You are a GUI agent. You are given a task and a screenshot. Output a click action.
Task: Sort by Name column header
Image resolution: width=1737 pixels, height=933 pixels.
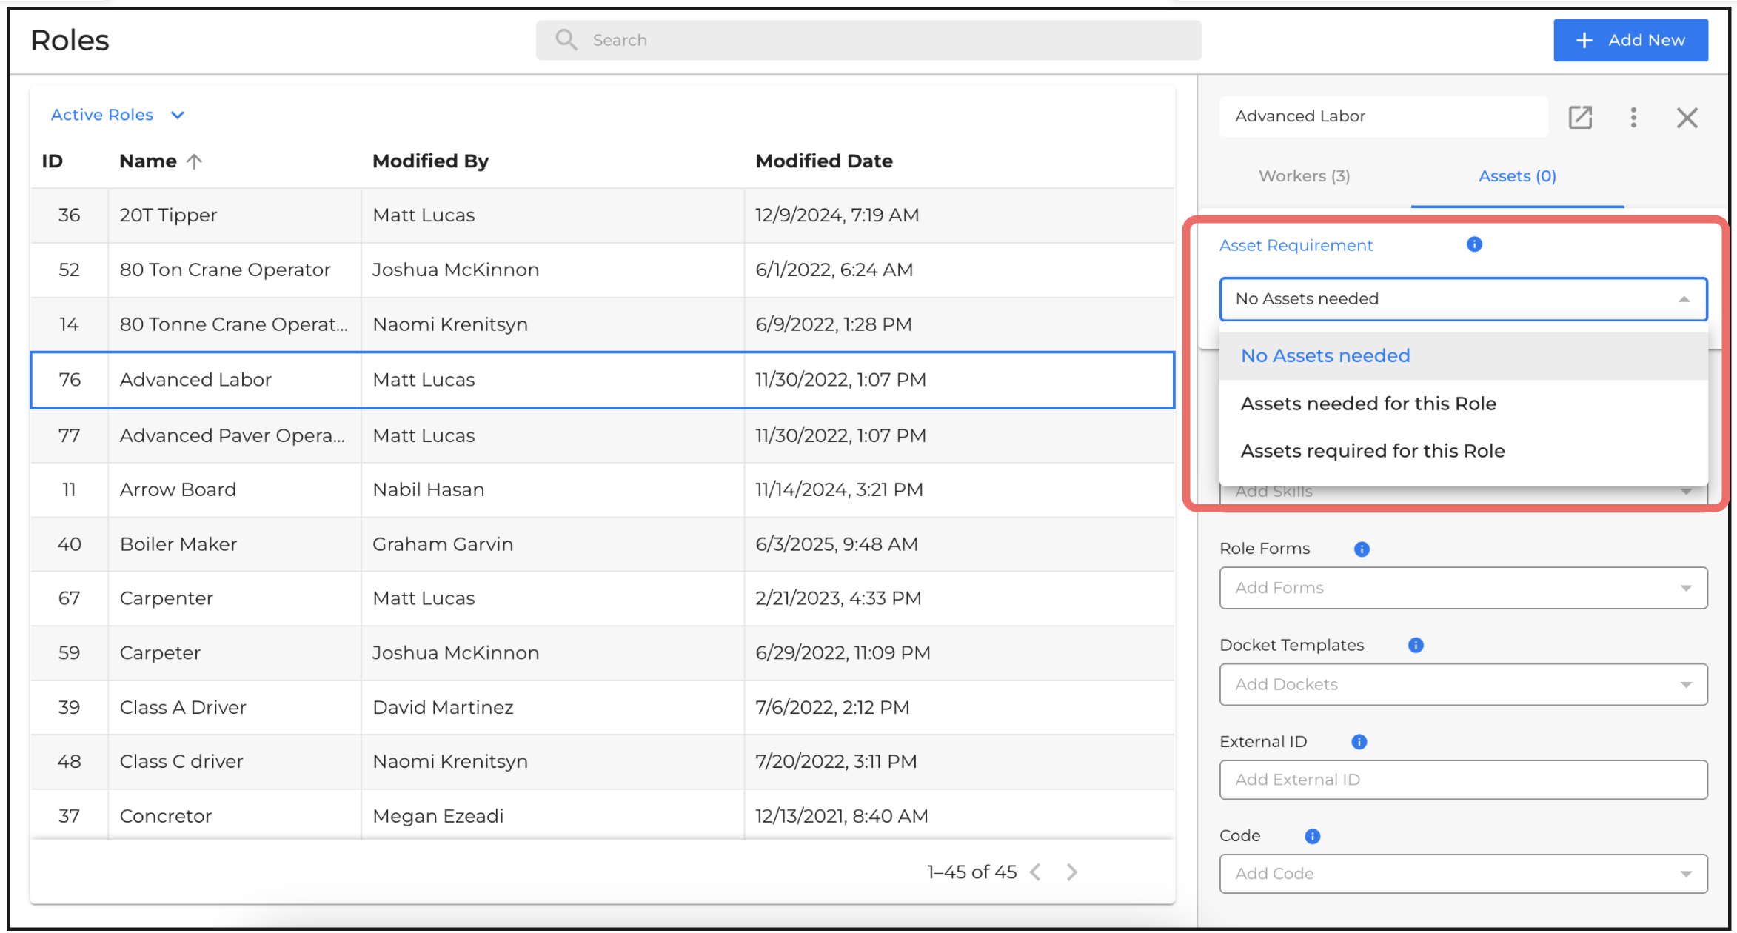[148, 161]
